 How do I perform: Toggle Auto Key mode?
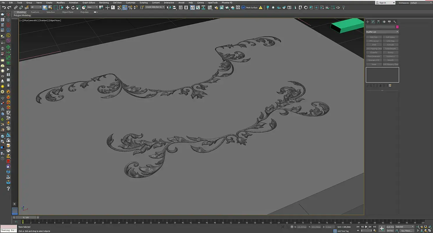tap(390, 227)
